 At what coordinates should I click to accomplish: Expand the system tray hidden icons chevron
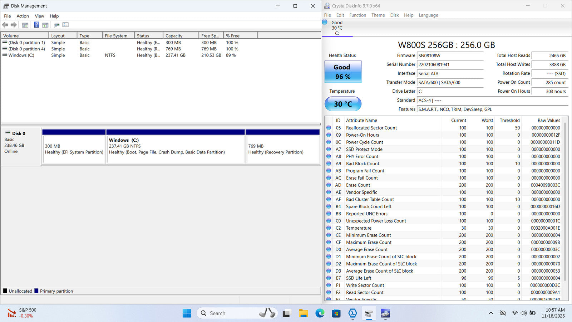491,313
